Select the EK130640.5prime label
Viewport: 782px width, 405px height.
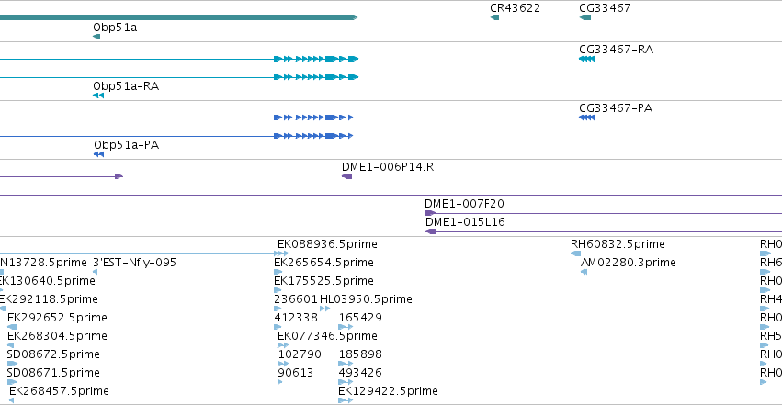(48, 281)
